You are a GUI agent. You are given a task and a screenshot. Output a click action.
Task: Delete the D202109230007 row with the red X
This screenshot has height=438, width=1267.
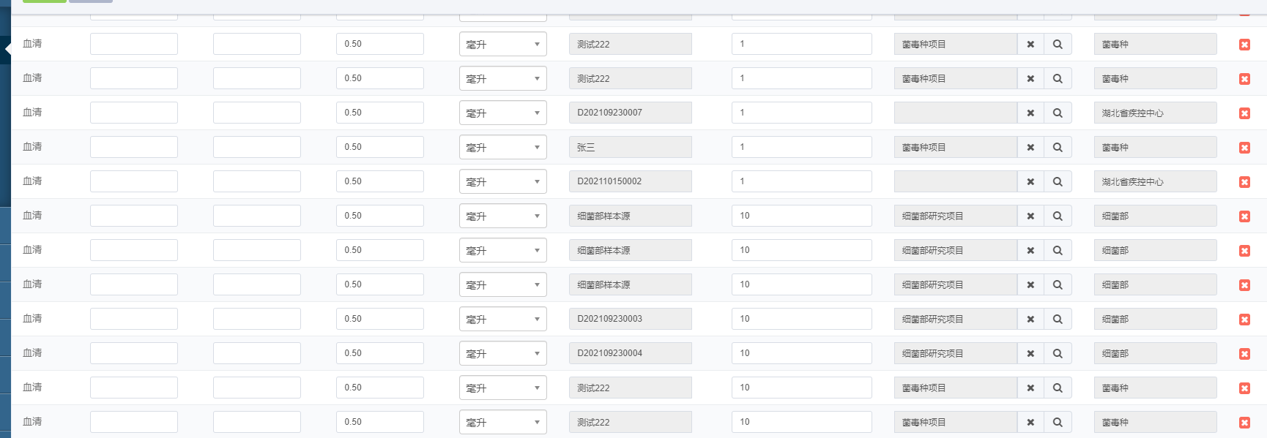[x=1244, y=113]
